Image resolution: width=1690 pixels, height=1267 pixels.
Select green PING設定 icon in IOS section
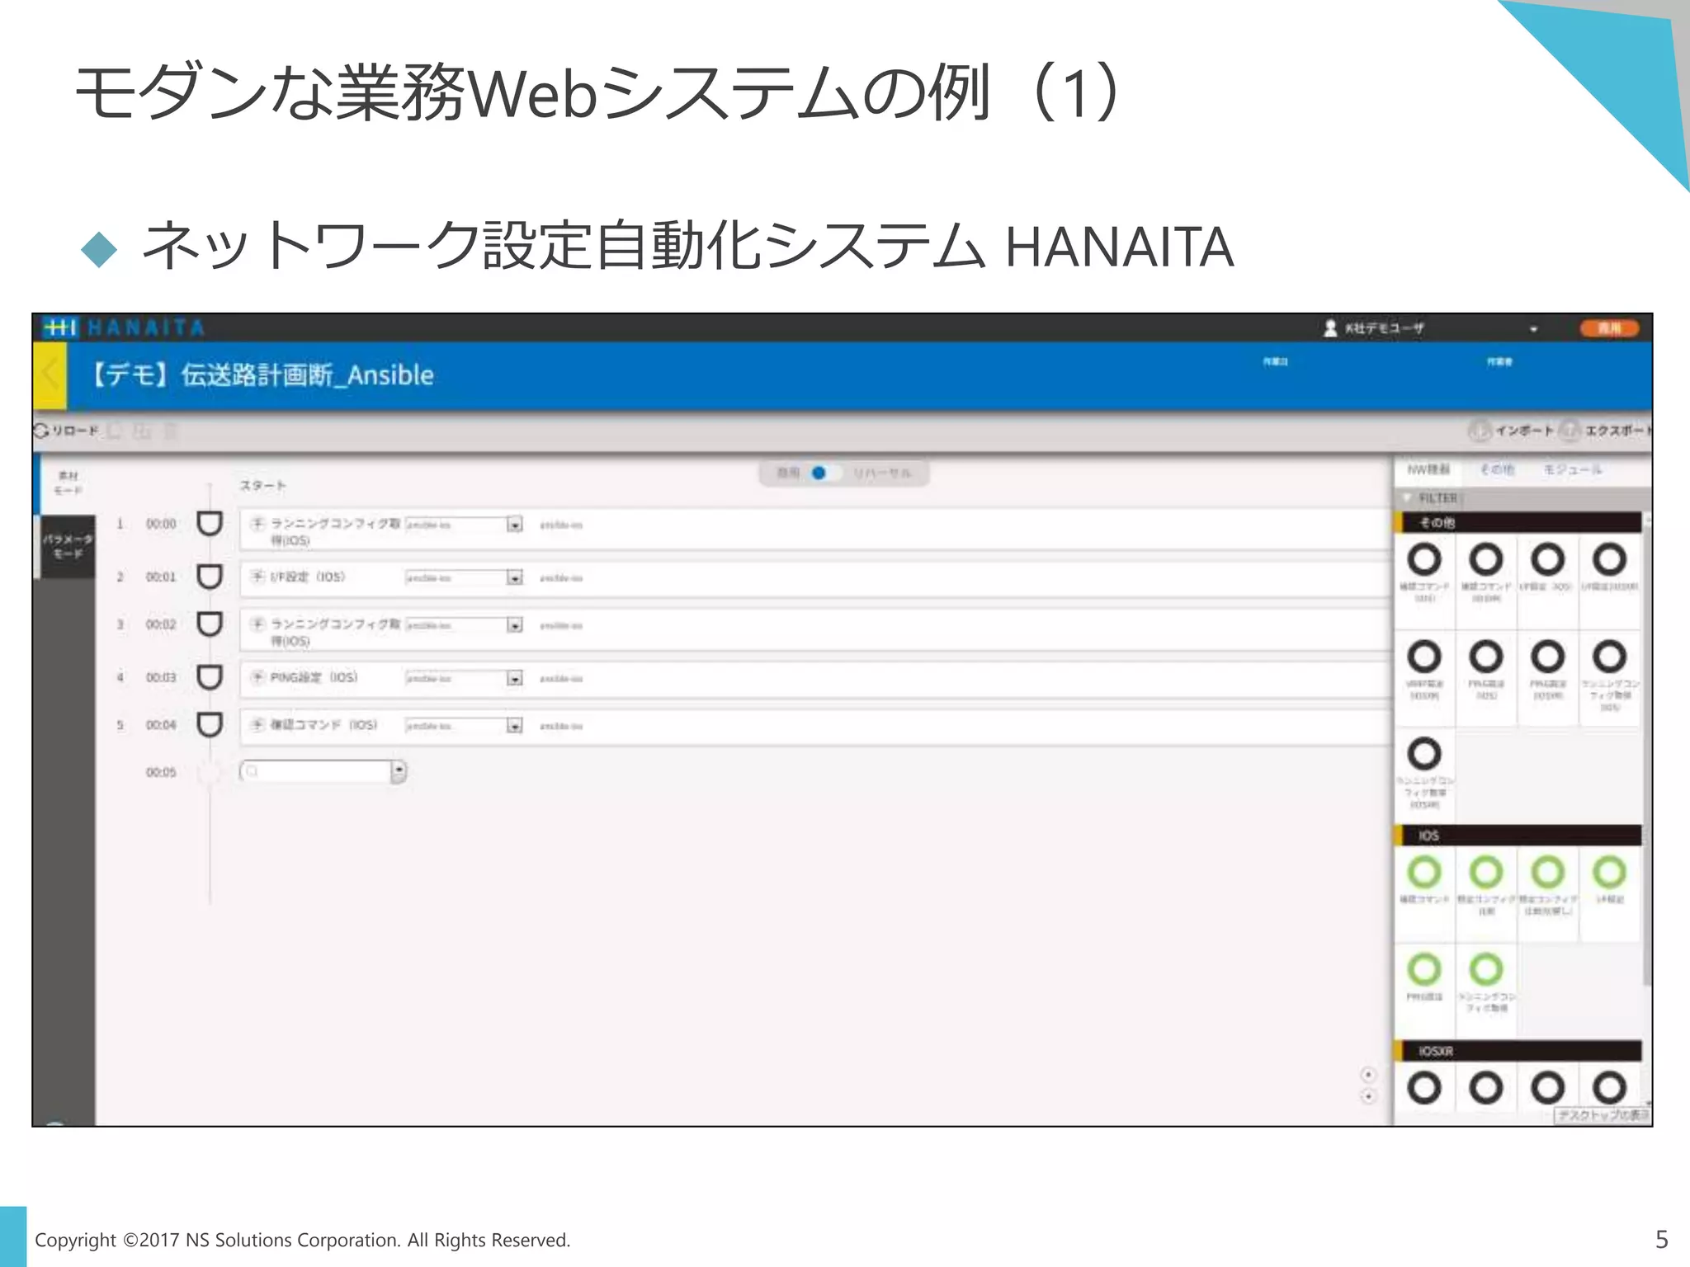point(1424,969)
